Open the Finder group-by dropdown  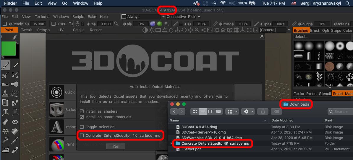click(x=233, y=111)
